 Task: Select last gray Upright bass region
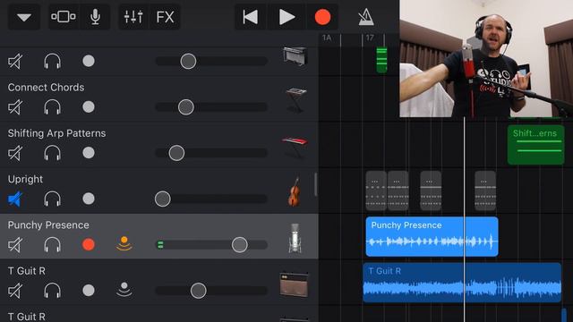[x=485, y=191]
